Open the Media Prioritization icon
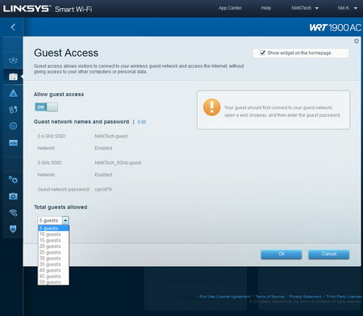The height and width of the screenshot is (316, 363). click(x=13, y=110)
